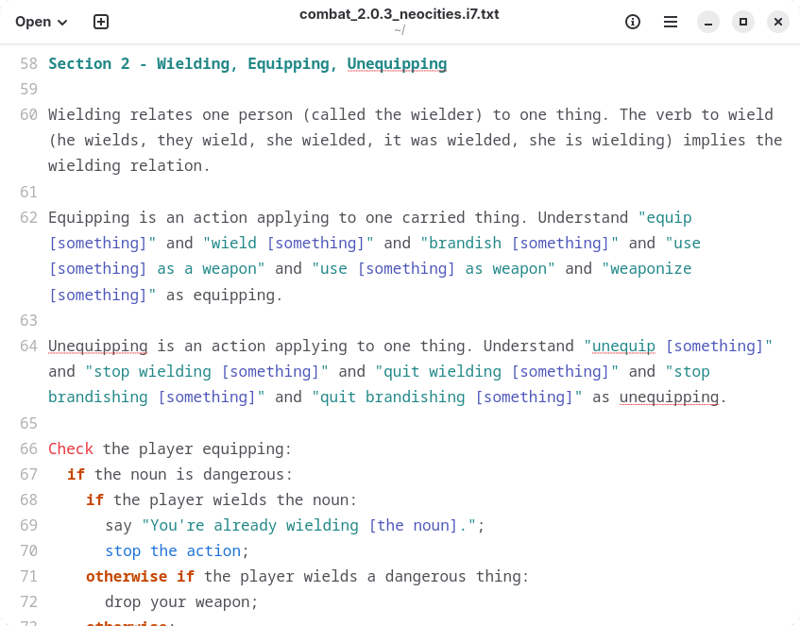This screenshot has height=626, width=800.
Task: Open the hamburger main menu
Action: point(671,22)
